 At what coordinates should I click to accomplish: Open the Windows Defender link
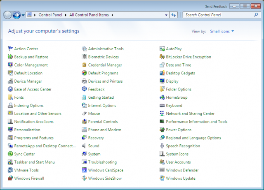click(x=182, y=170)
